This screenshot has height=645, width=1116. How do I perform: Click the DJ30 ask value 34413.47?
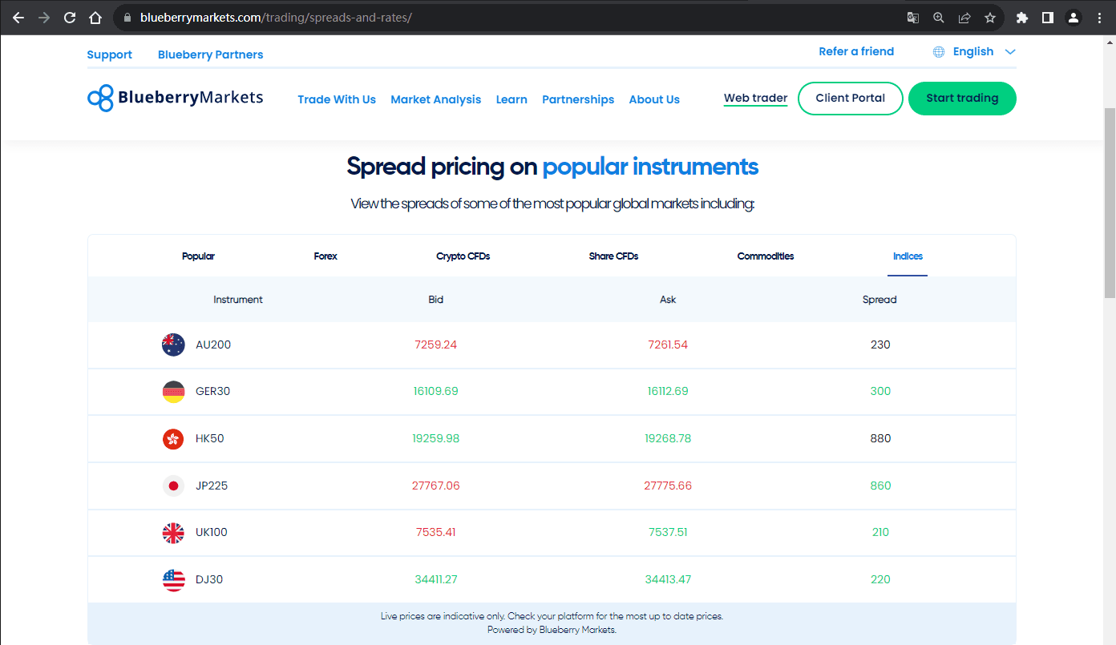tap(668, 579)
